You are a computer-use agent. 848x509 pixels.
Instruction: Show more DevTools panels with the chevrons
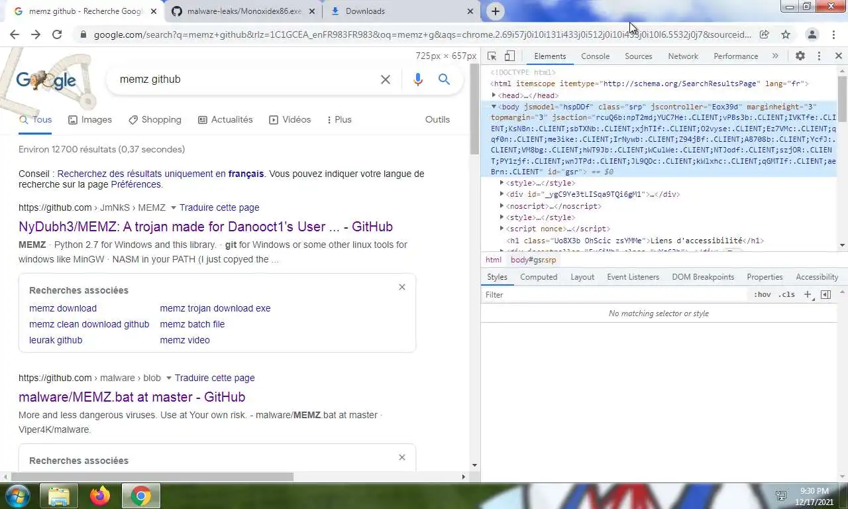(x=775, y=56)
